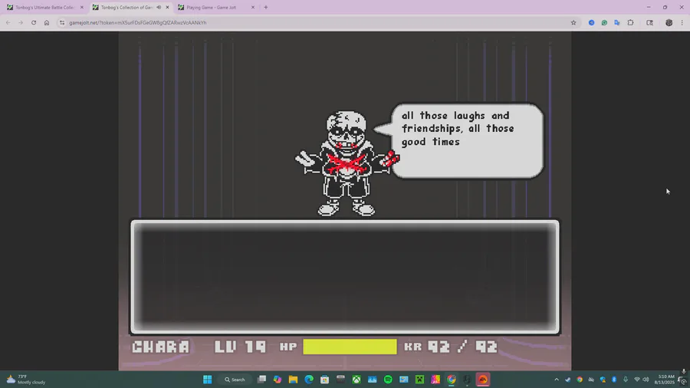Close the Tonbog's Ultimate Battle Collection tab
Image resolution: width=690 pixels, height=388 pixels.
click(82, 8)
